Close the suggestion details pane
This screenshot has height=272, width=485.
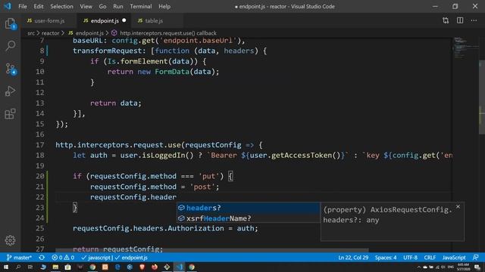[458, 206]
